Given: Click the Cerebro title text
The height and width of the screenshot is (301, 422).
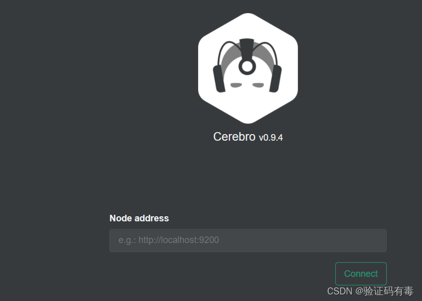Looking at the screenshot, I should [x=234, y=137].
